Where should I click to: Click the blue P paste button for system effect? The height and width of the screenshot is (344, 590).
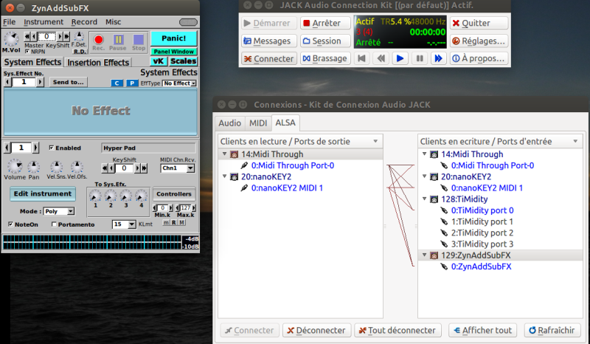pos(132,83)
